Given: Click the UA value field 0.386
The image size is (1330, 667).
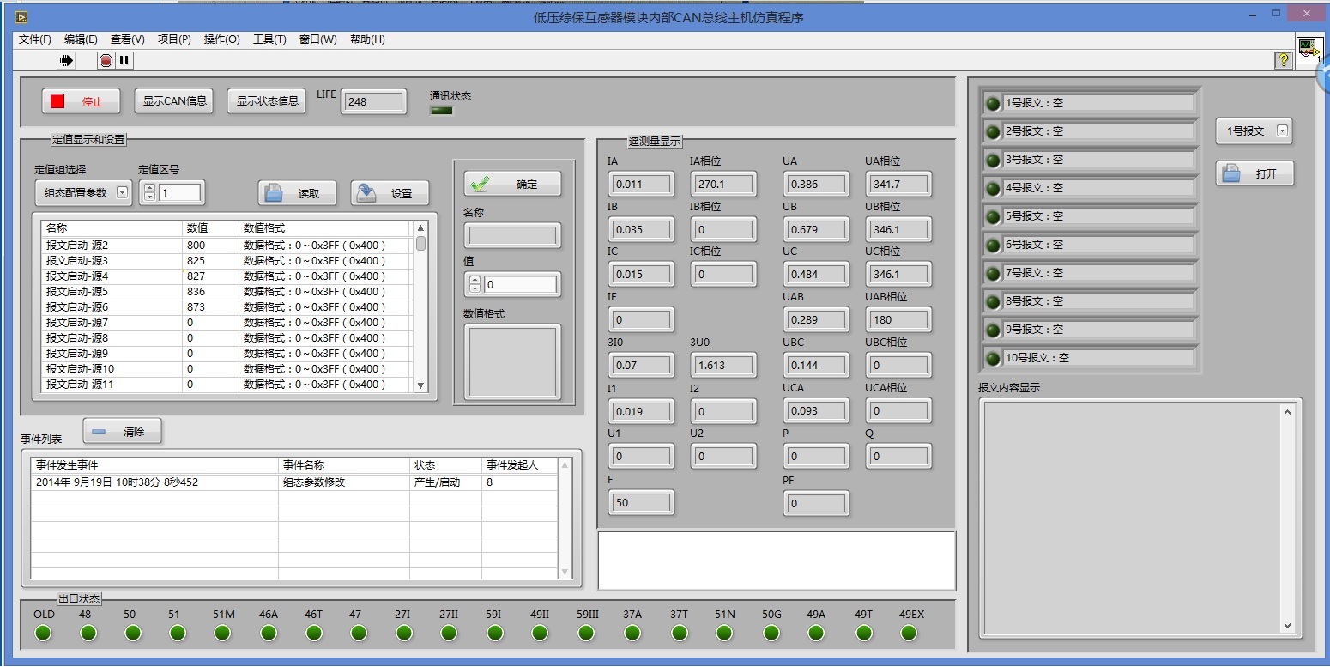Looking at the screenshot, I should click(x=816, y=184).
